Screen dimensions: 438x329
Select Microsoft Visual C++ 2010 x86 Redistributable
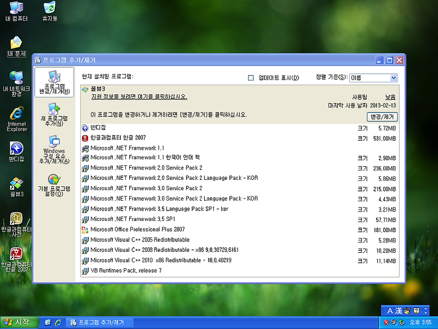point(240,261)
